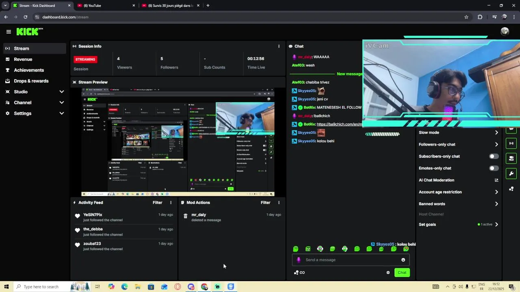Open Banned words settings
This screenshot has width=520, height=292.
click(x=458, y=204)
